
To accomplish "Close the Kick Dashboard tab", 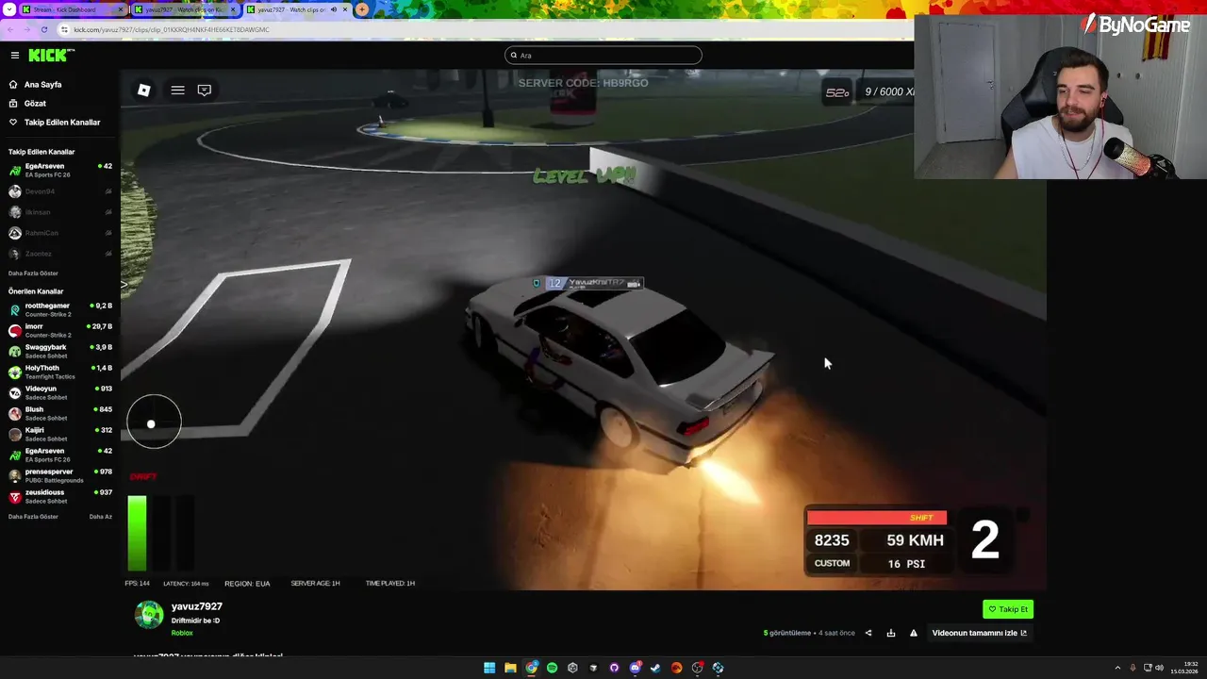I will [121, 9].
